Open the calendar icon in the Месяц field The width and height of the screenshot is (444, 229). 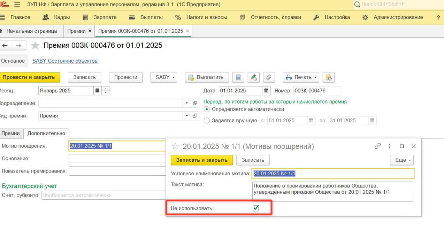coord(97,91)
